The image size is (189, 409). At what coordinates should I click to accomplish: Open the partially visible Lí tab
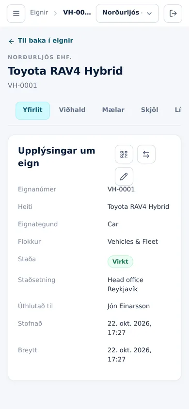178,110
